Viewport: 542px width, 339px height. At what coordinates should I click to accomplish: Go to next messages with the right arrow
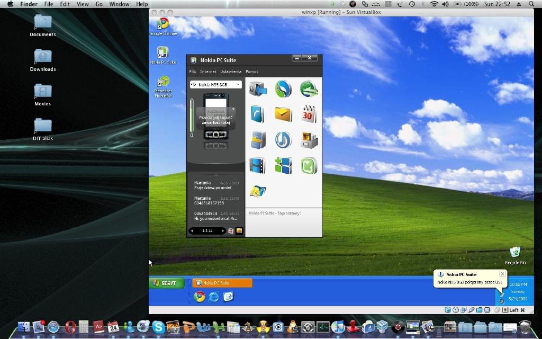tap(223, 231)
